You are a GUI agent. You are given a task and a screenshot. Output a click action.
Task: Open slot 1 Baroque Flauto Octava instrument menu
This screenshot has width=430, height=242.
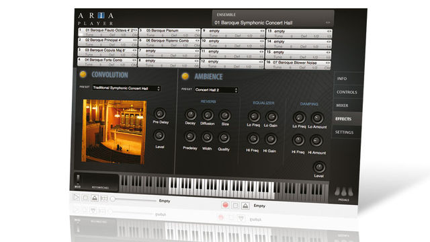[135, 30]
